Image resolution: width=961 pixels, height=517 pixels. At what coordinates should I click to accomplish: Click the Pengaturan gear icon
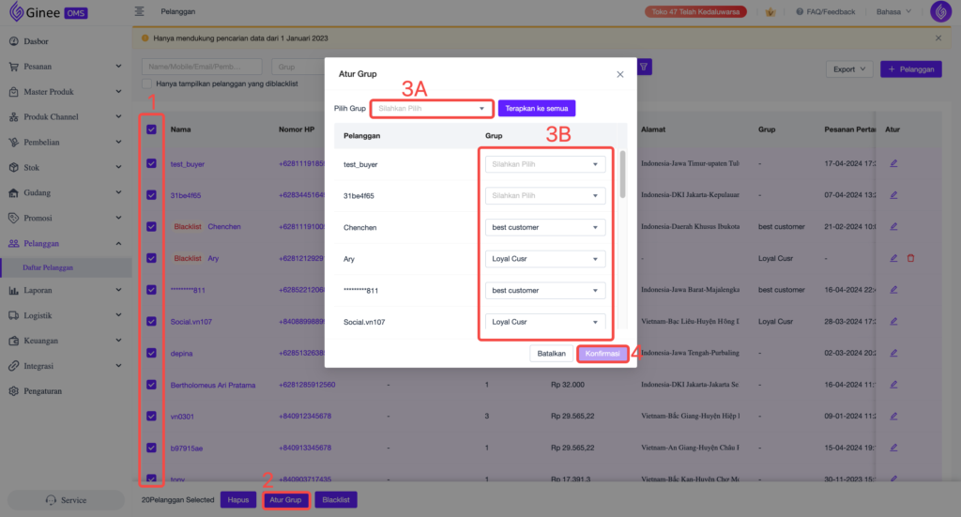(x=13, y=391)
